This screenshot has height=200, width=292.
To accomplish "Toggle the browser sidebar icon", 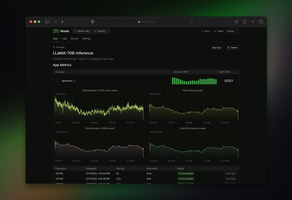I will (x=47, y=22).
